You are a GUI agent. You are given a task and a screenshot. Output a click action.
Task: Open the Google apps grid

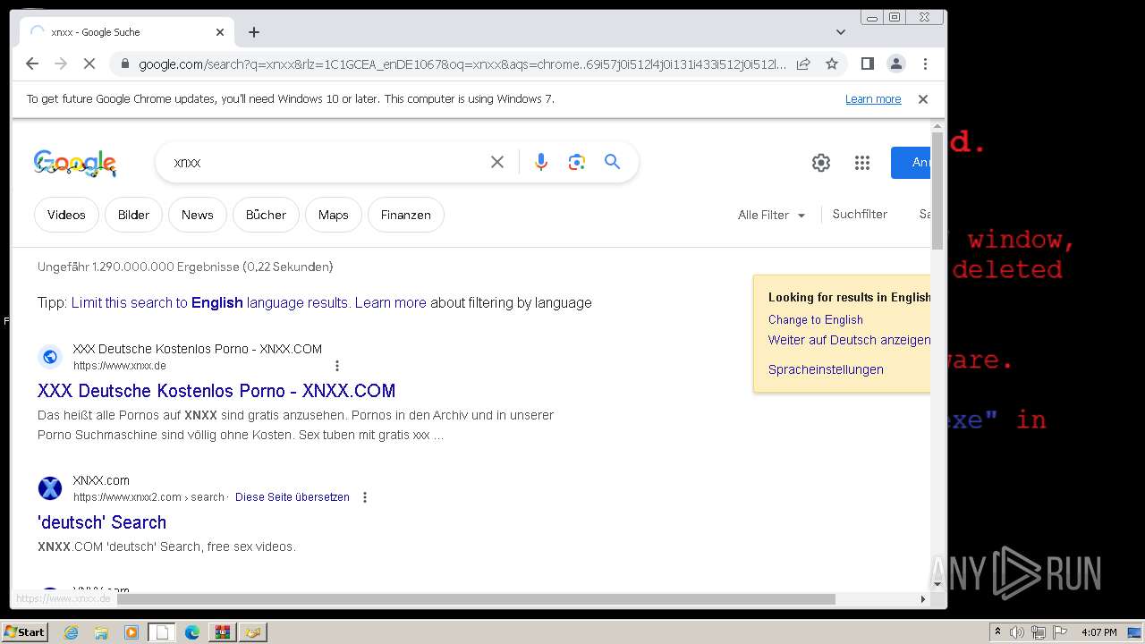coord(862,163)
